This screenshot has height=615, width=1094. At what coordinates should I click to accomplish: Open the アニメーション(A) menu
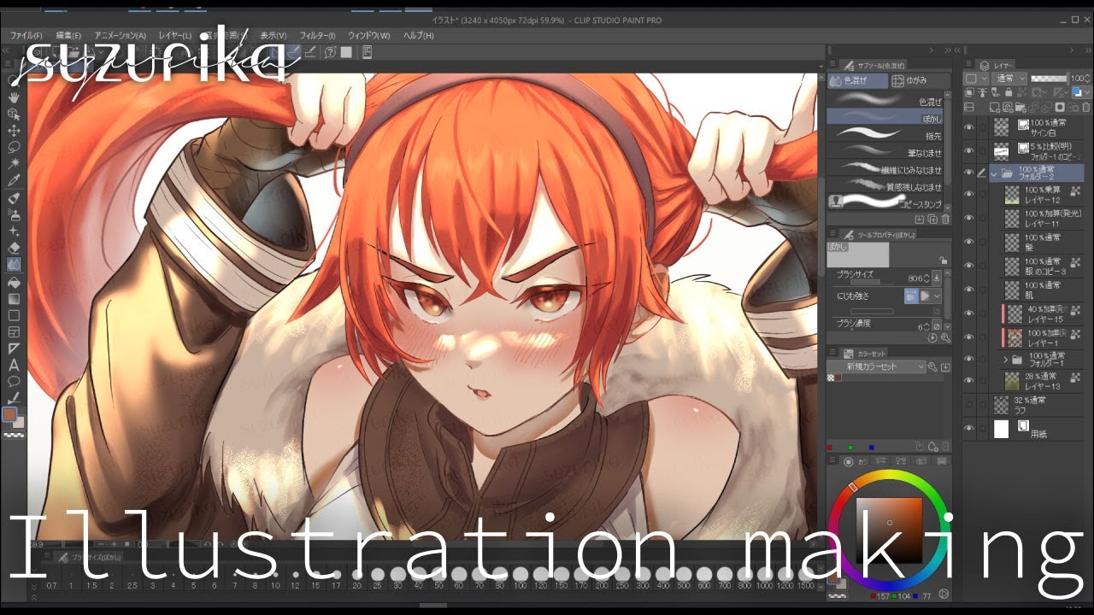point(120,36)
